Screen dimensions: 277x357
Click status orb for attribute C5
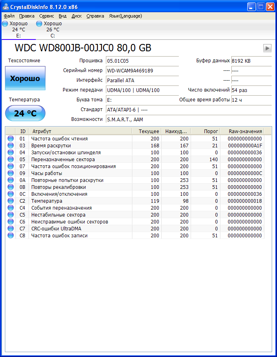(x=11, y=215)
